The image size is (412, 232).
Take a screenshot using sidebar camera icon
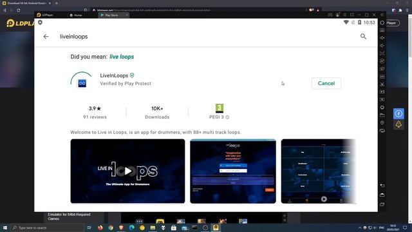tap(382, 69)
